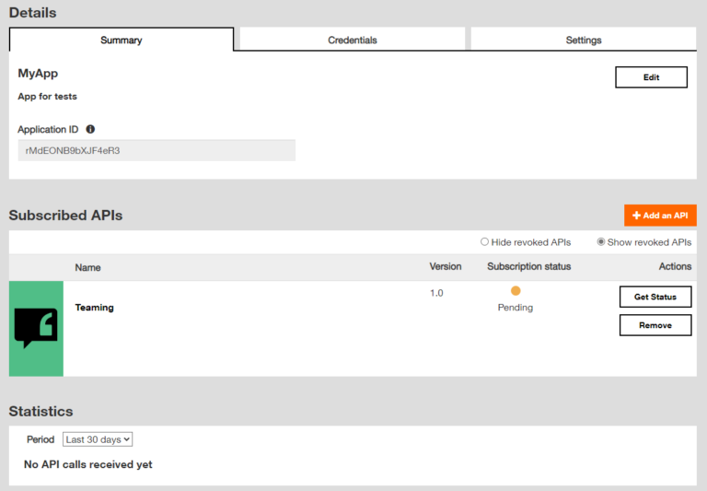Click the orange Pending status indicator

point(516,291)
